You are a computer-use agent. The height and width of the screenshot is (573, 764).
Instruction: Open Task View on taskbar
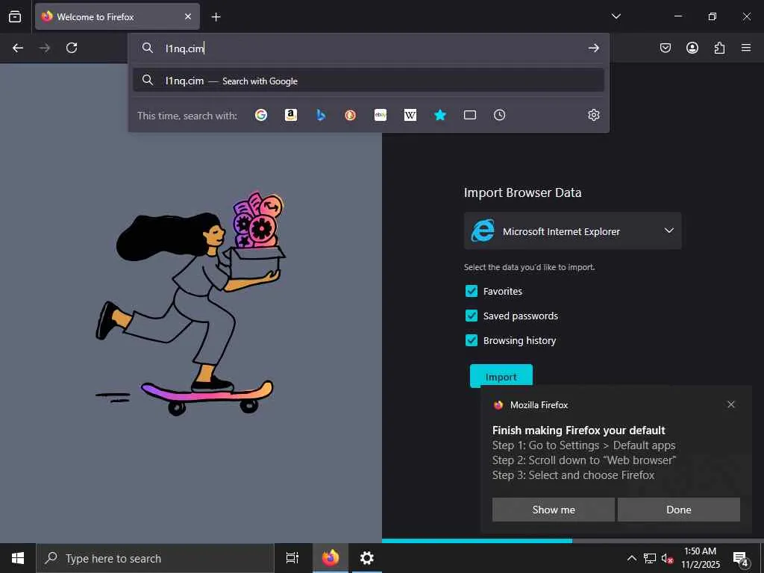(x=292, y=558)
